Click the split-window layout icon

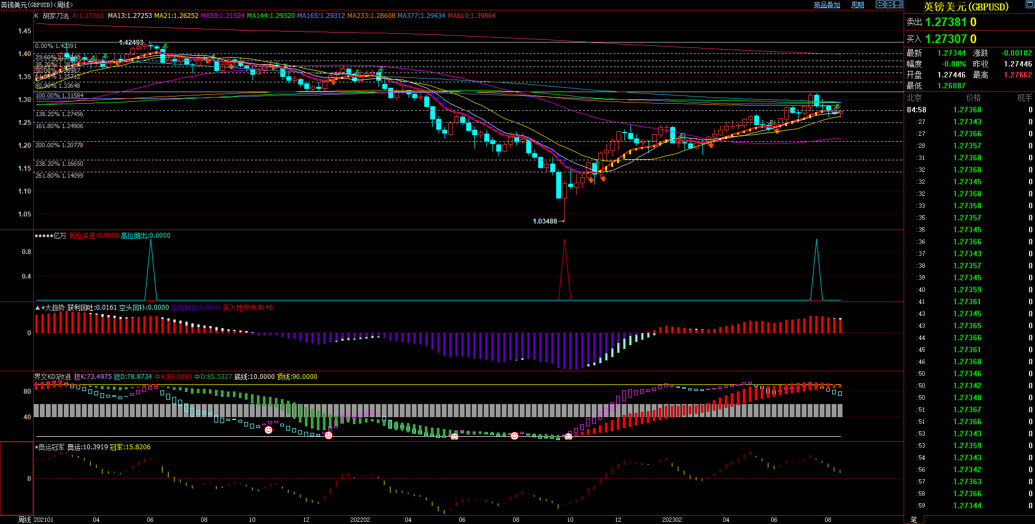pyautogui.click(x=898, y=4)
